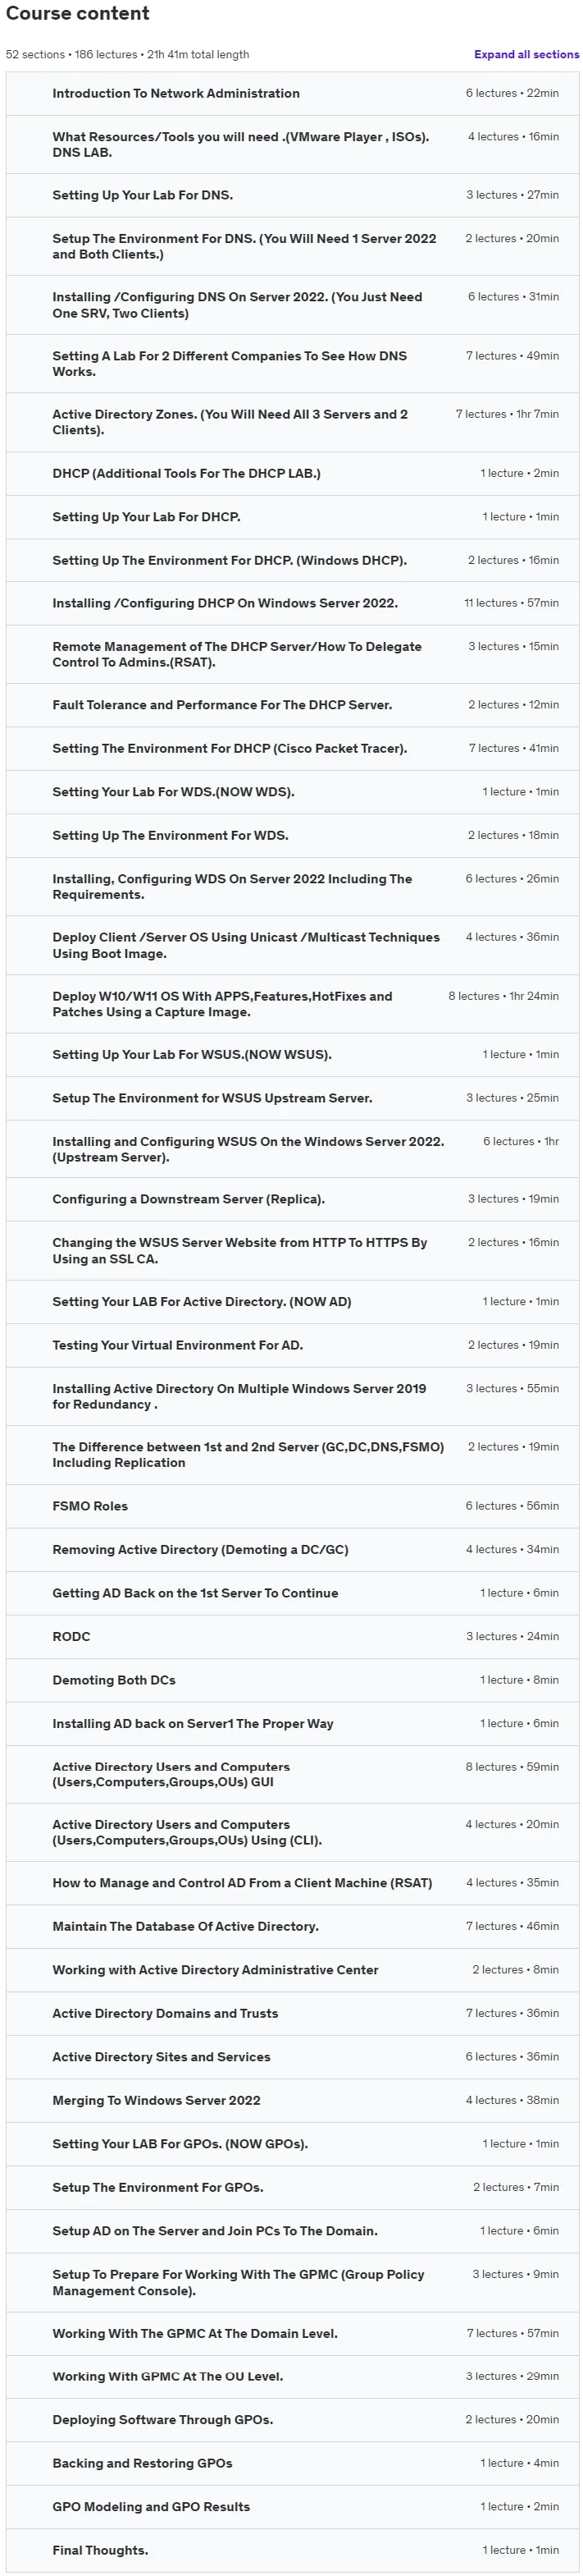Expand Changing the WSUS Server Website section
583x2576 pixels.
pyautogui.click(x=292, y=1250)
